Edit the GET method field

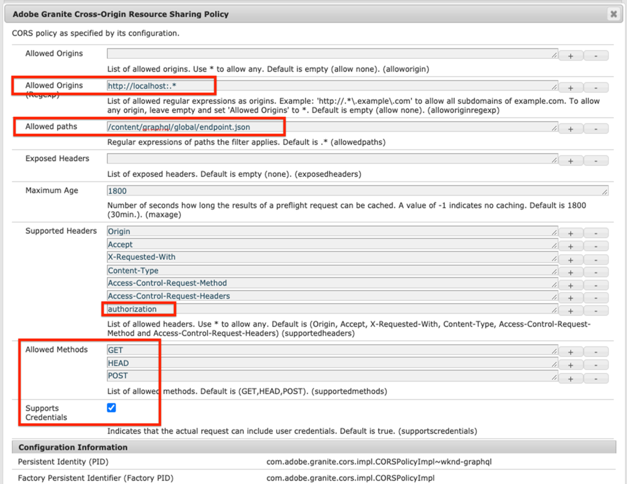(x=332, y=350)
